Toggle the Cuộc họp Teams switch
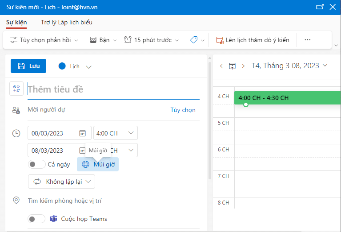341x232 pixels. click(x=36, y=219)
